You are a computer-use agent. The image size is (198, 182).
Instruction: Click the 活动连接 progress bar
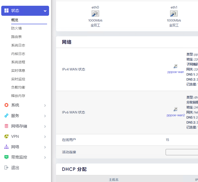point(182,152)
